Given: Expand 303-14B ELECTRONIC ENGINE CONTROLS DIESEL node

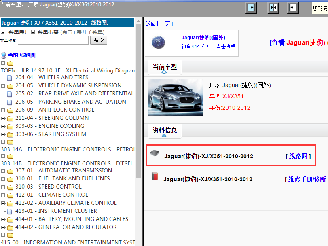Looking at the screenshot, I should pos(3,156).
